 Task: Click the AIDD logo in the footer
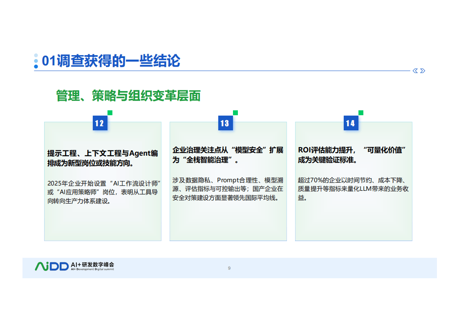pyautogui.click(x=51, y=266)
